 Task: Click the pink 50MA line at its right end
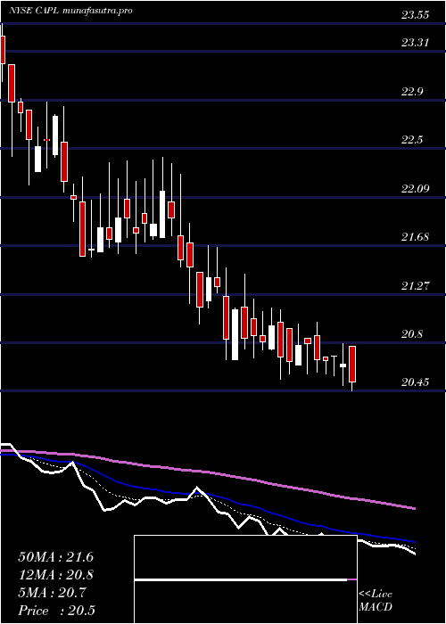(413, 508)
